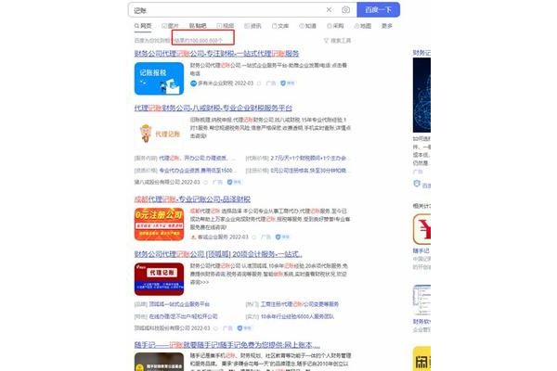557x371 pixels.
Task: Focus the search input containing 记账
Action: pos(227,10)
